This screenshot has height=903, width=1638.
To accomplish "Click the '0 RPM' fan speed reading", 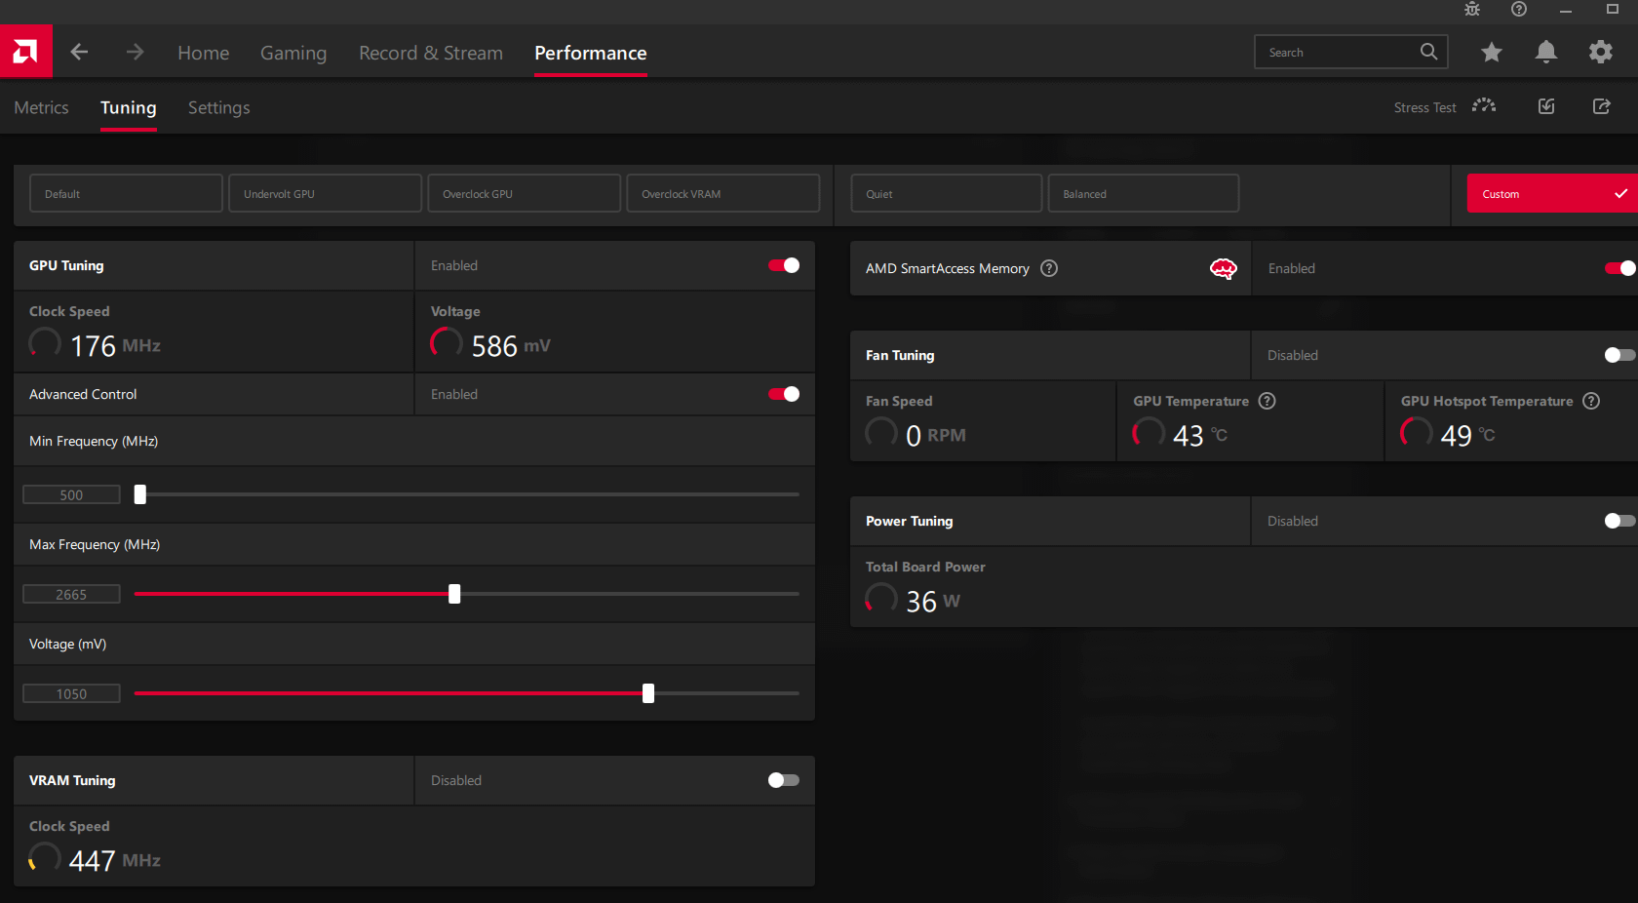I will 936,435.
